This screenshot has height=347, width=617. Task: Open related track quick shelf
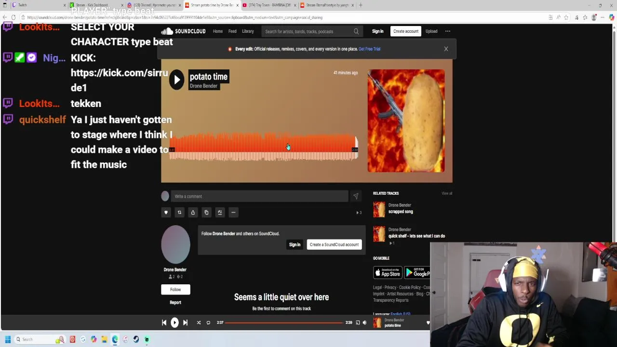pyautogui.click(x=416, y=236)
